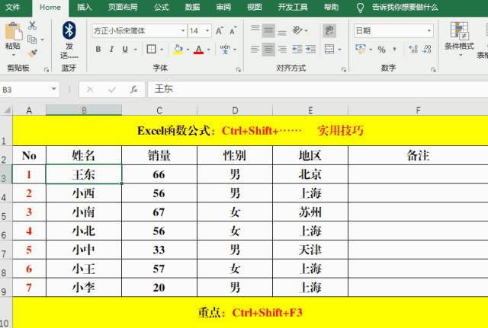This screenshot has height=328, width=488.
Task: Click the insert function fx icon
Action: (133, 89)
